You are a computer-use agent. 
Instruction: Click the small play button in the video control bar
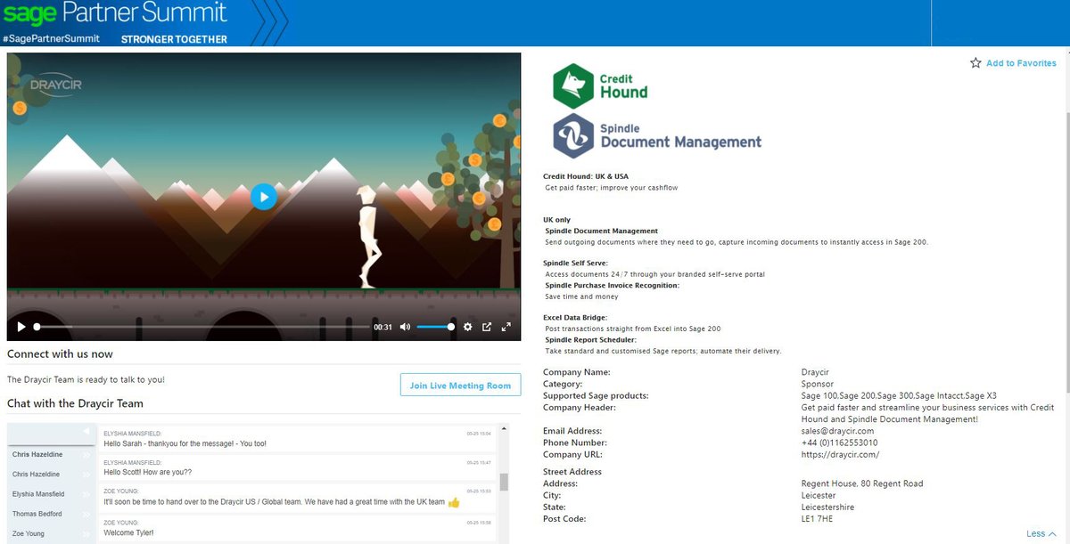pos(21,327)
